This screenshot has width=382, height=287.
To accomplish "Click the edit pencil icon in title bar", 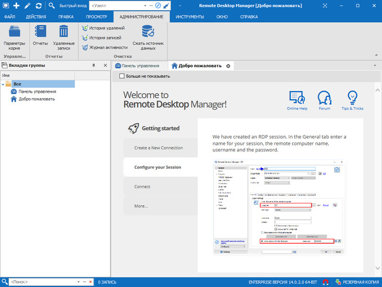I will [x=27, y=5].
